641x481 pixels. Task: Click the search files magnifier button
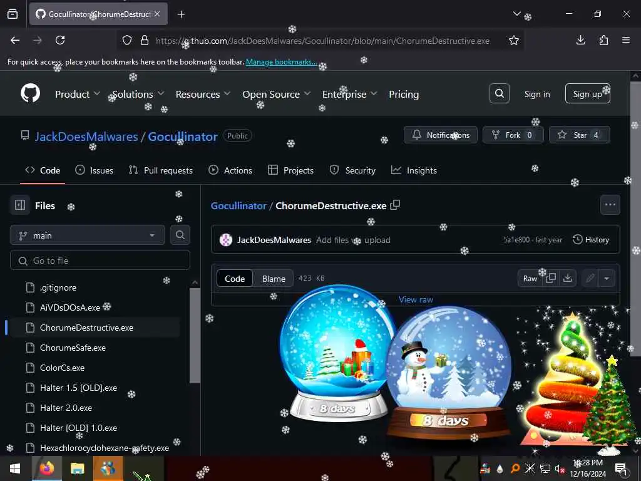[180, 235]
